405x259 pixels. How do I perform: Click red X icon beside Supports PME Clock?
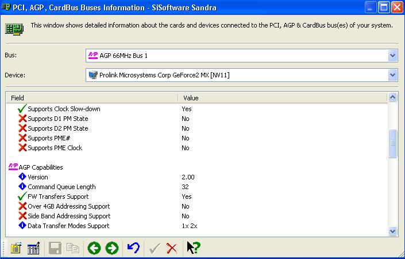pos(22,148)
